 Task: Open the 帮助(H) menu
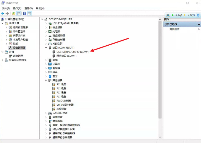coord(40,8)
